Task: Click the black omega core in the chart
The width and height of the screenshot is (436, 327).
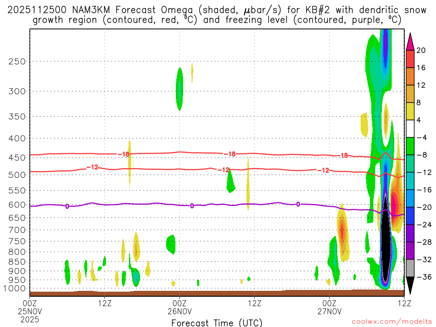Action: click(385, 239)
